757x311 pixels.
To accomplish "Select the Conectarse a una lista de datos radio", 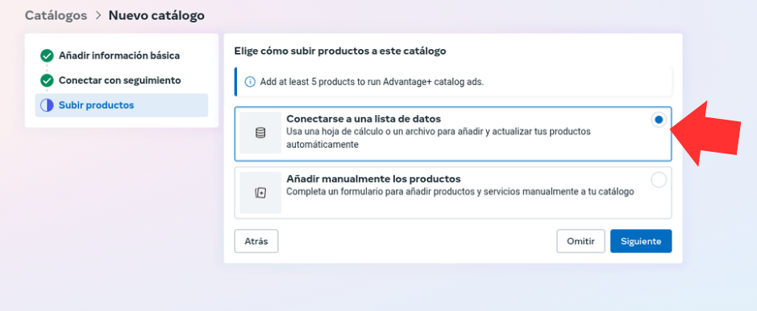I will tap(659, 120).
